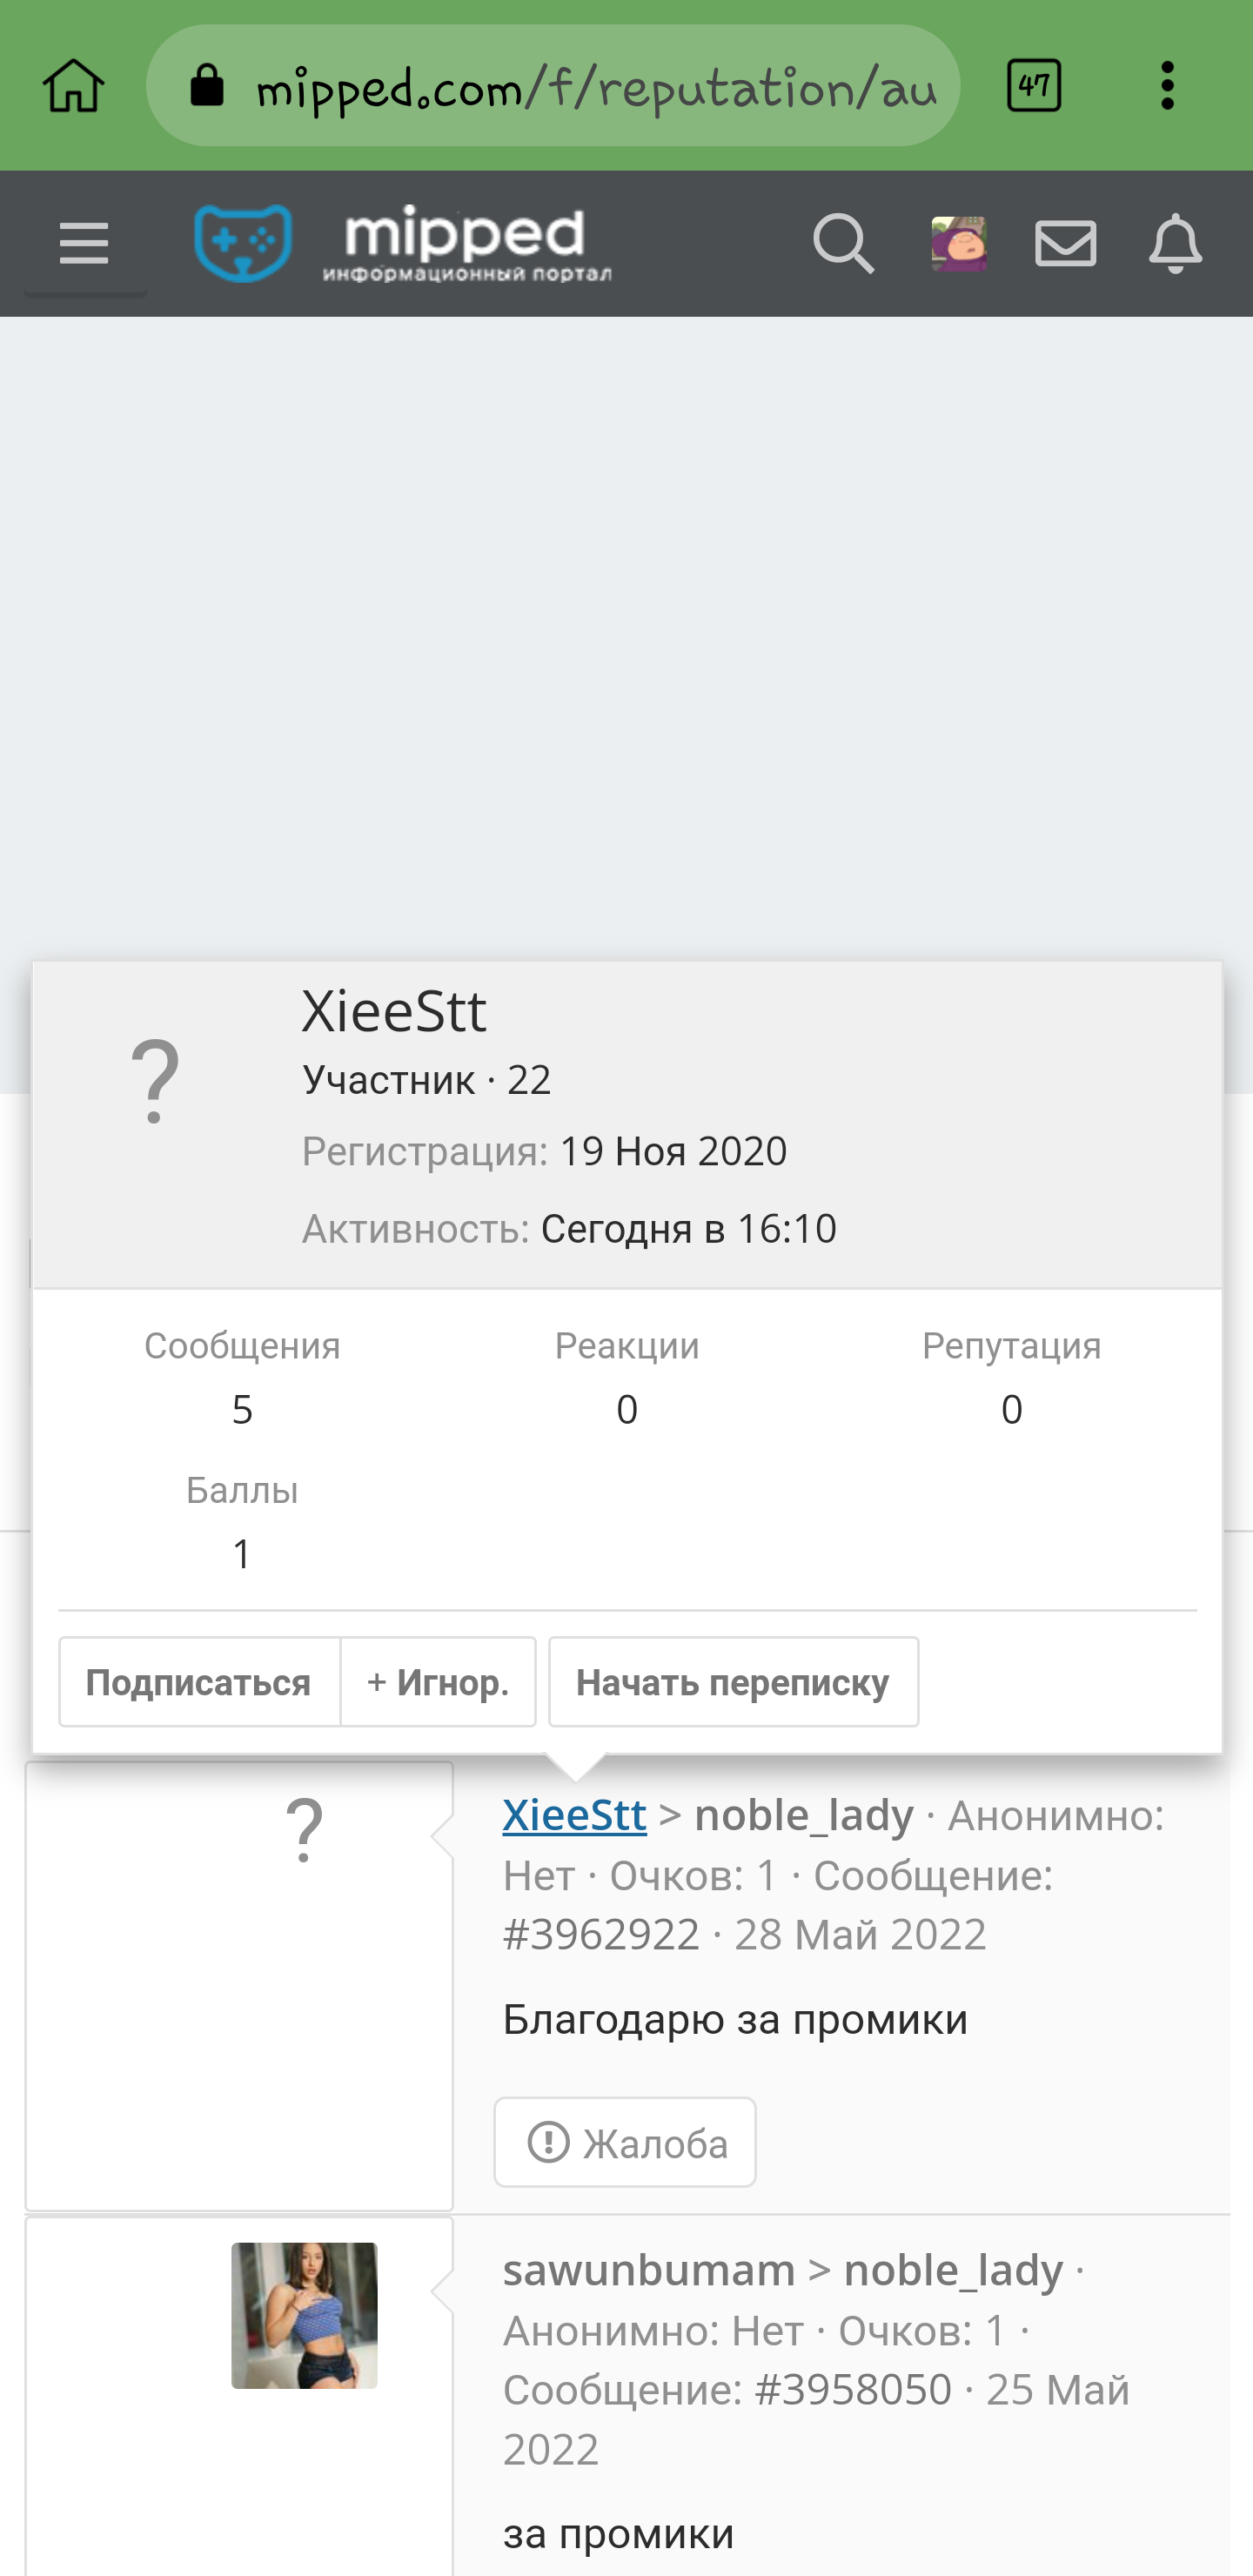Click the Подписаться button
Viewport: 1253px width, 2576px height.
[199, 1682]
